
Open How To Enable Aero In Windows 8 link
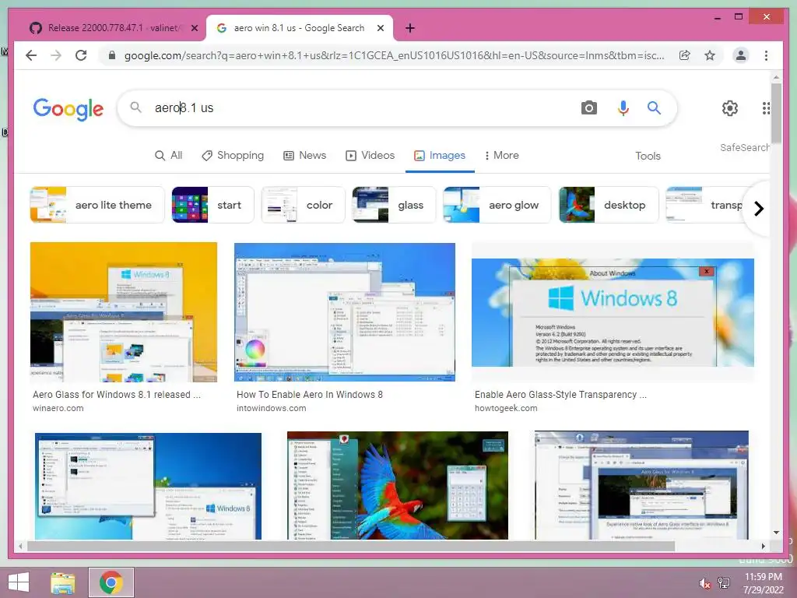[x=310, y=395]
